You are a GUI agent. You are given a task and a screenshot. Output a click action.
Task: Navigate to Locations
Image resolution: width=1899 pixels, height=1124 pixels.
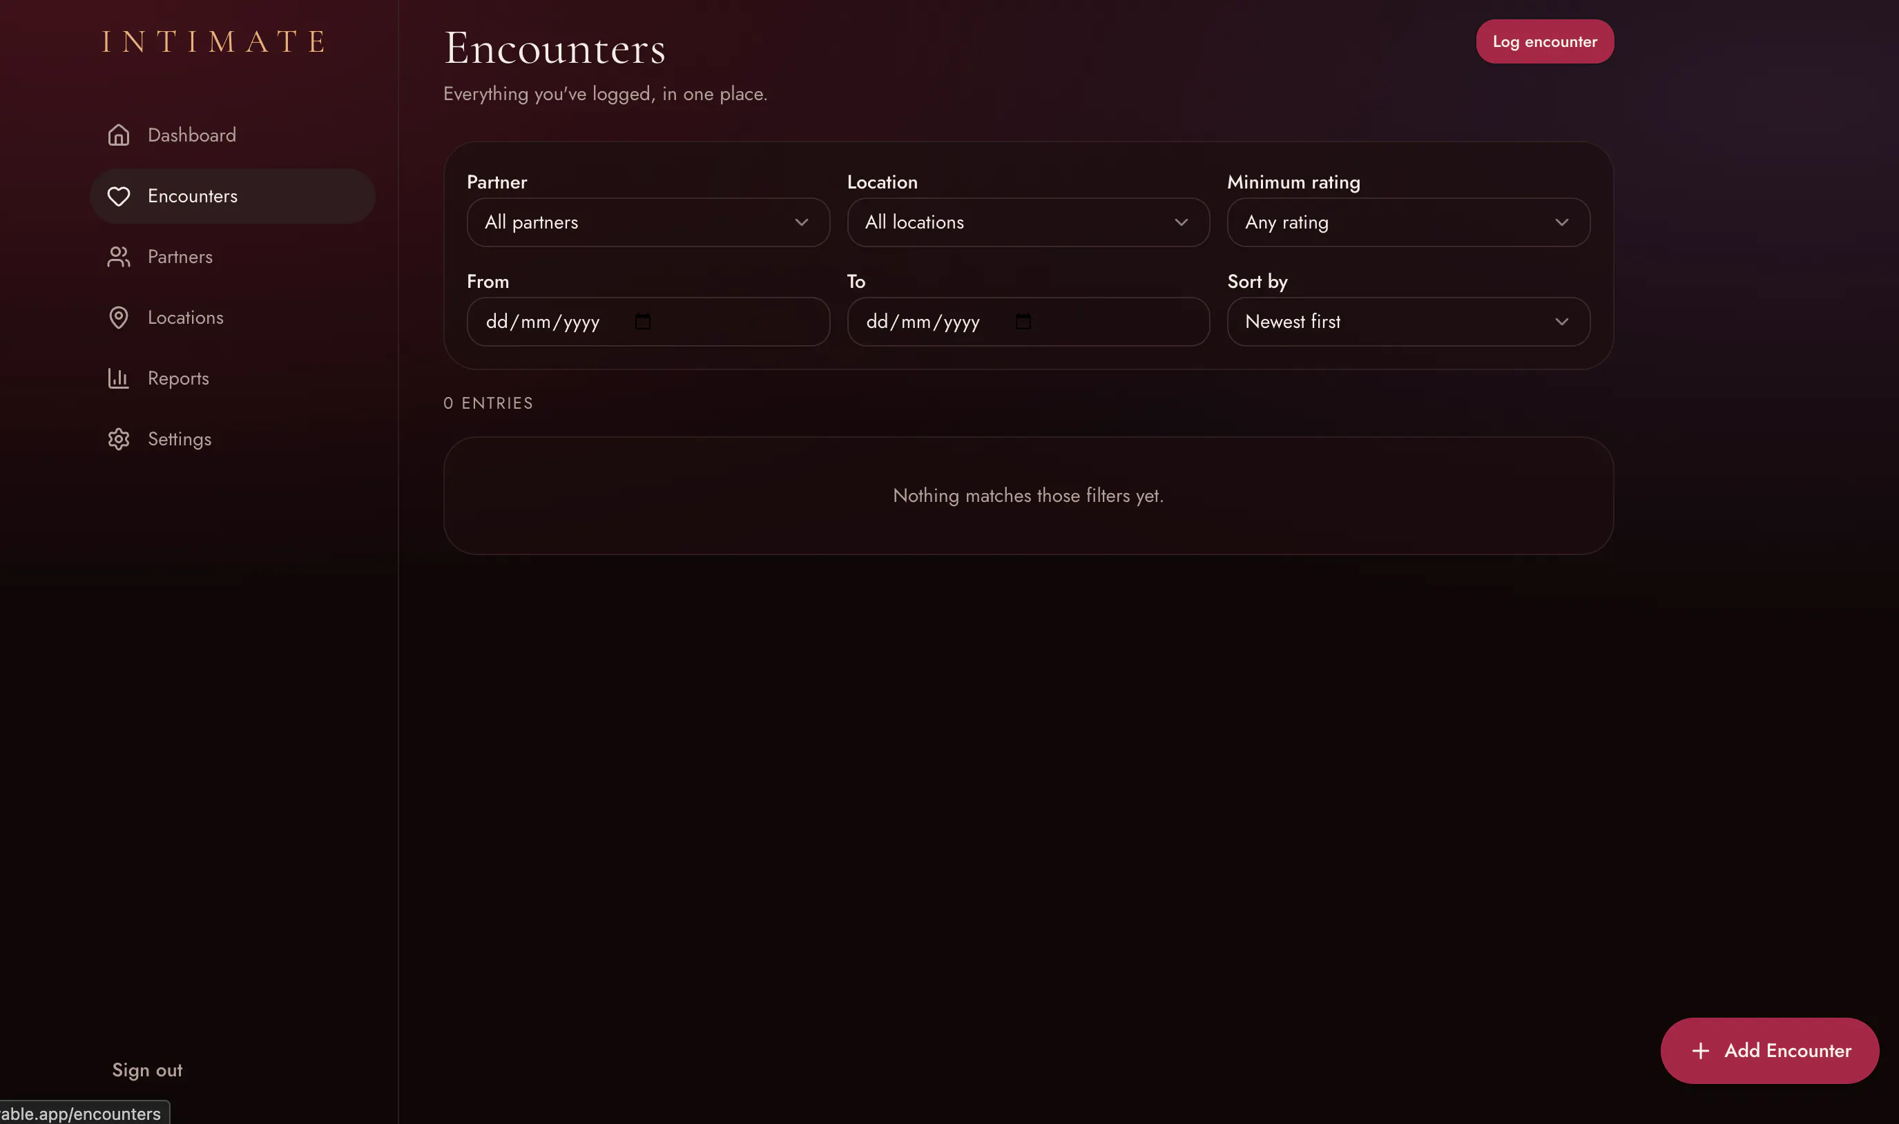point(232,318)
